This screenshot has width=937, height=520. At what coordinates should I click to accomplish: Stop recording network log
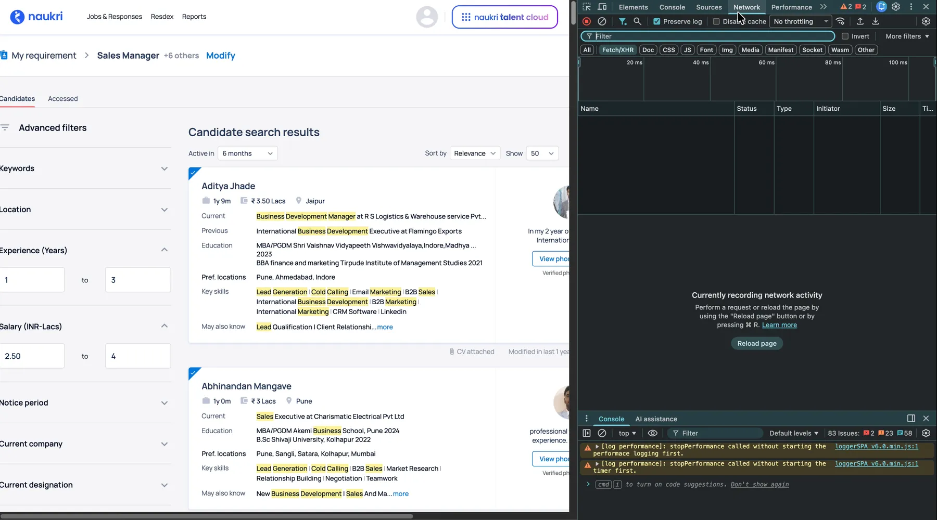587,21
